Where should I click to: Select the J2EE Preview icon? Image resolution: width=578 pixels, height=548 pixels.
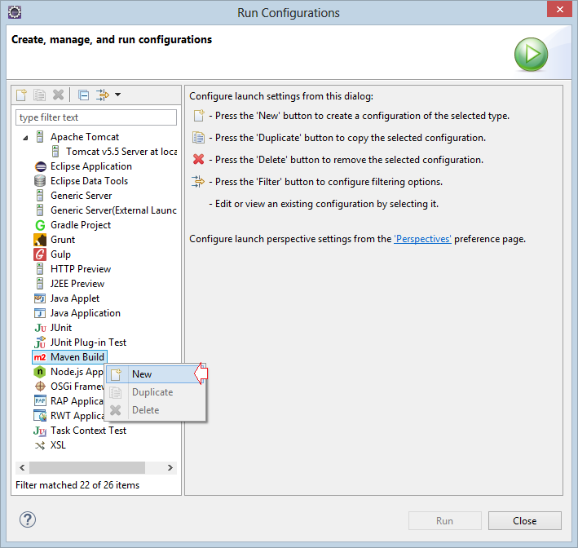pyautogui.click(x=40, y=284)
